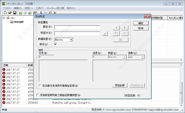Click the 路径 input field
This screenshot has width=185, height=113.
pos(77,28)
